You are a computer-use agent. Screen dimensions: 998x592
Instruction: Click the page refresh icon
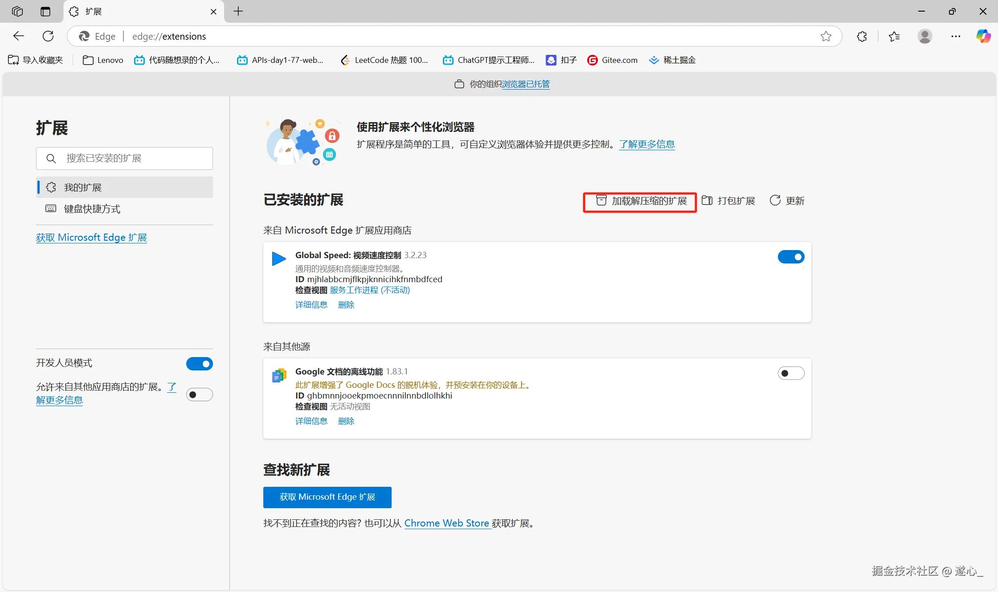tap(48, 37)
